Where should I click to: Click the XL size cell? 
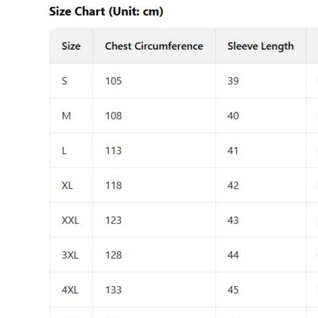(67, 185)
